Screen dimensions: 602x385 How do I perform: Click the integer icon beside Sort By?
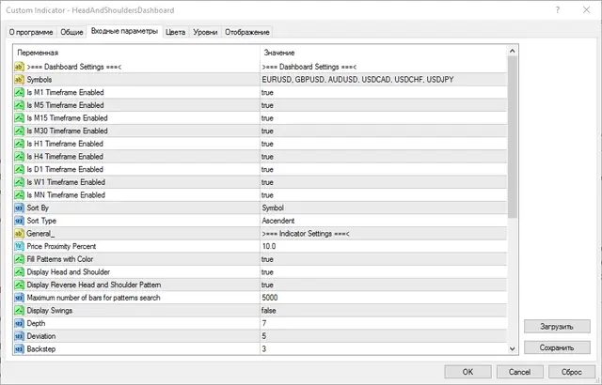coord(19,208)
